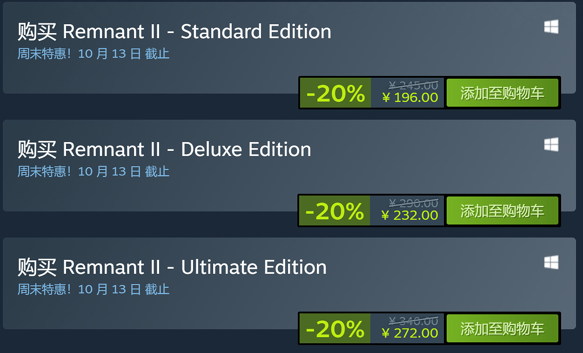Click the struck-through ¥ 340.00 original price
The image size is (583, 353).
pos(413,321)
